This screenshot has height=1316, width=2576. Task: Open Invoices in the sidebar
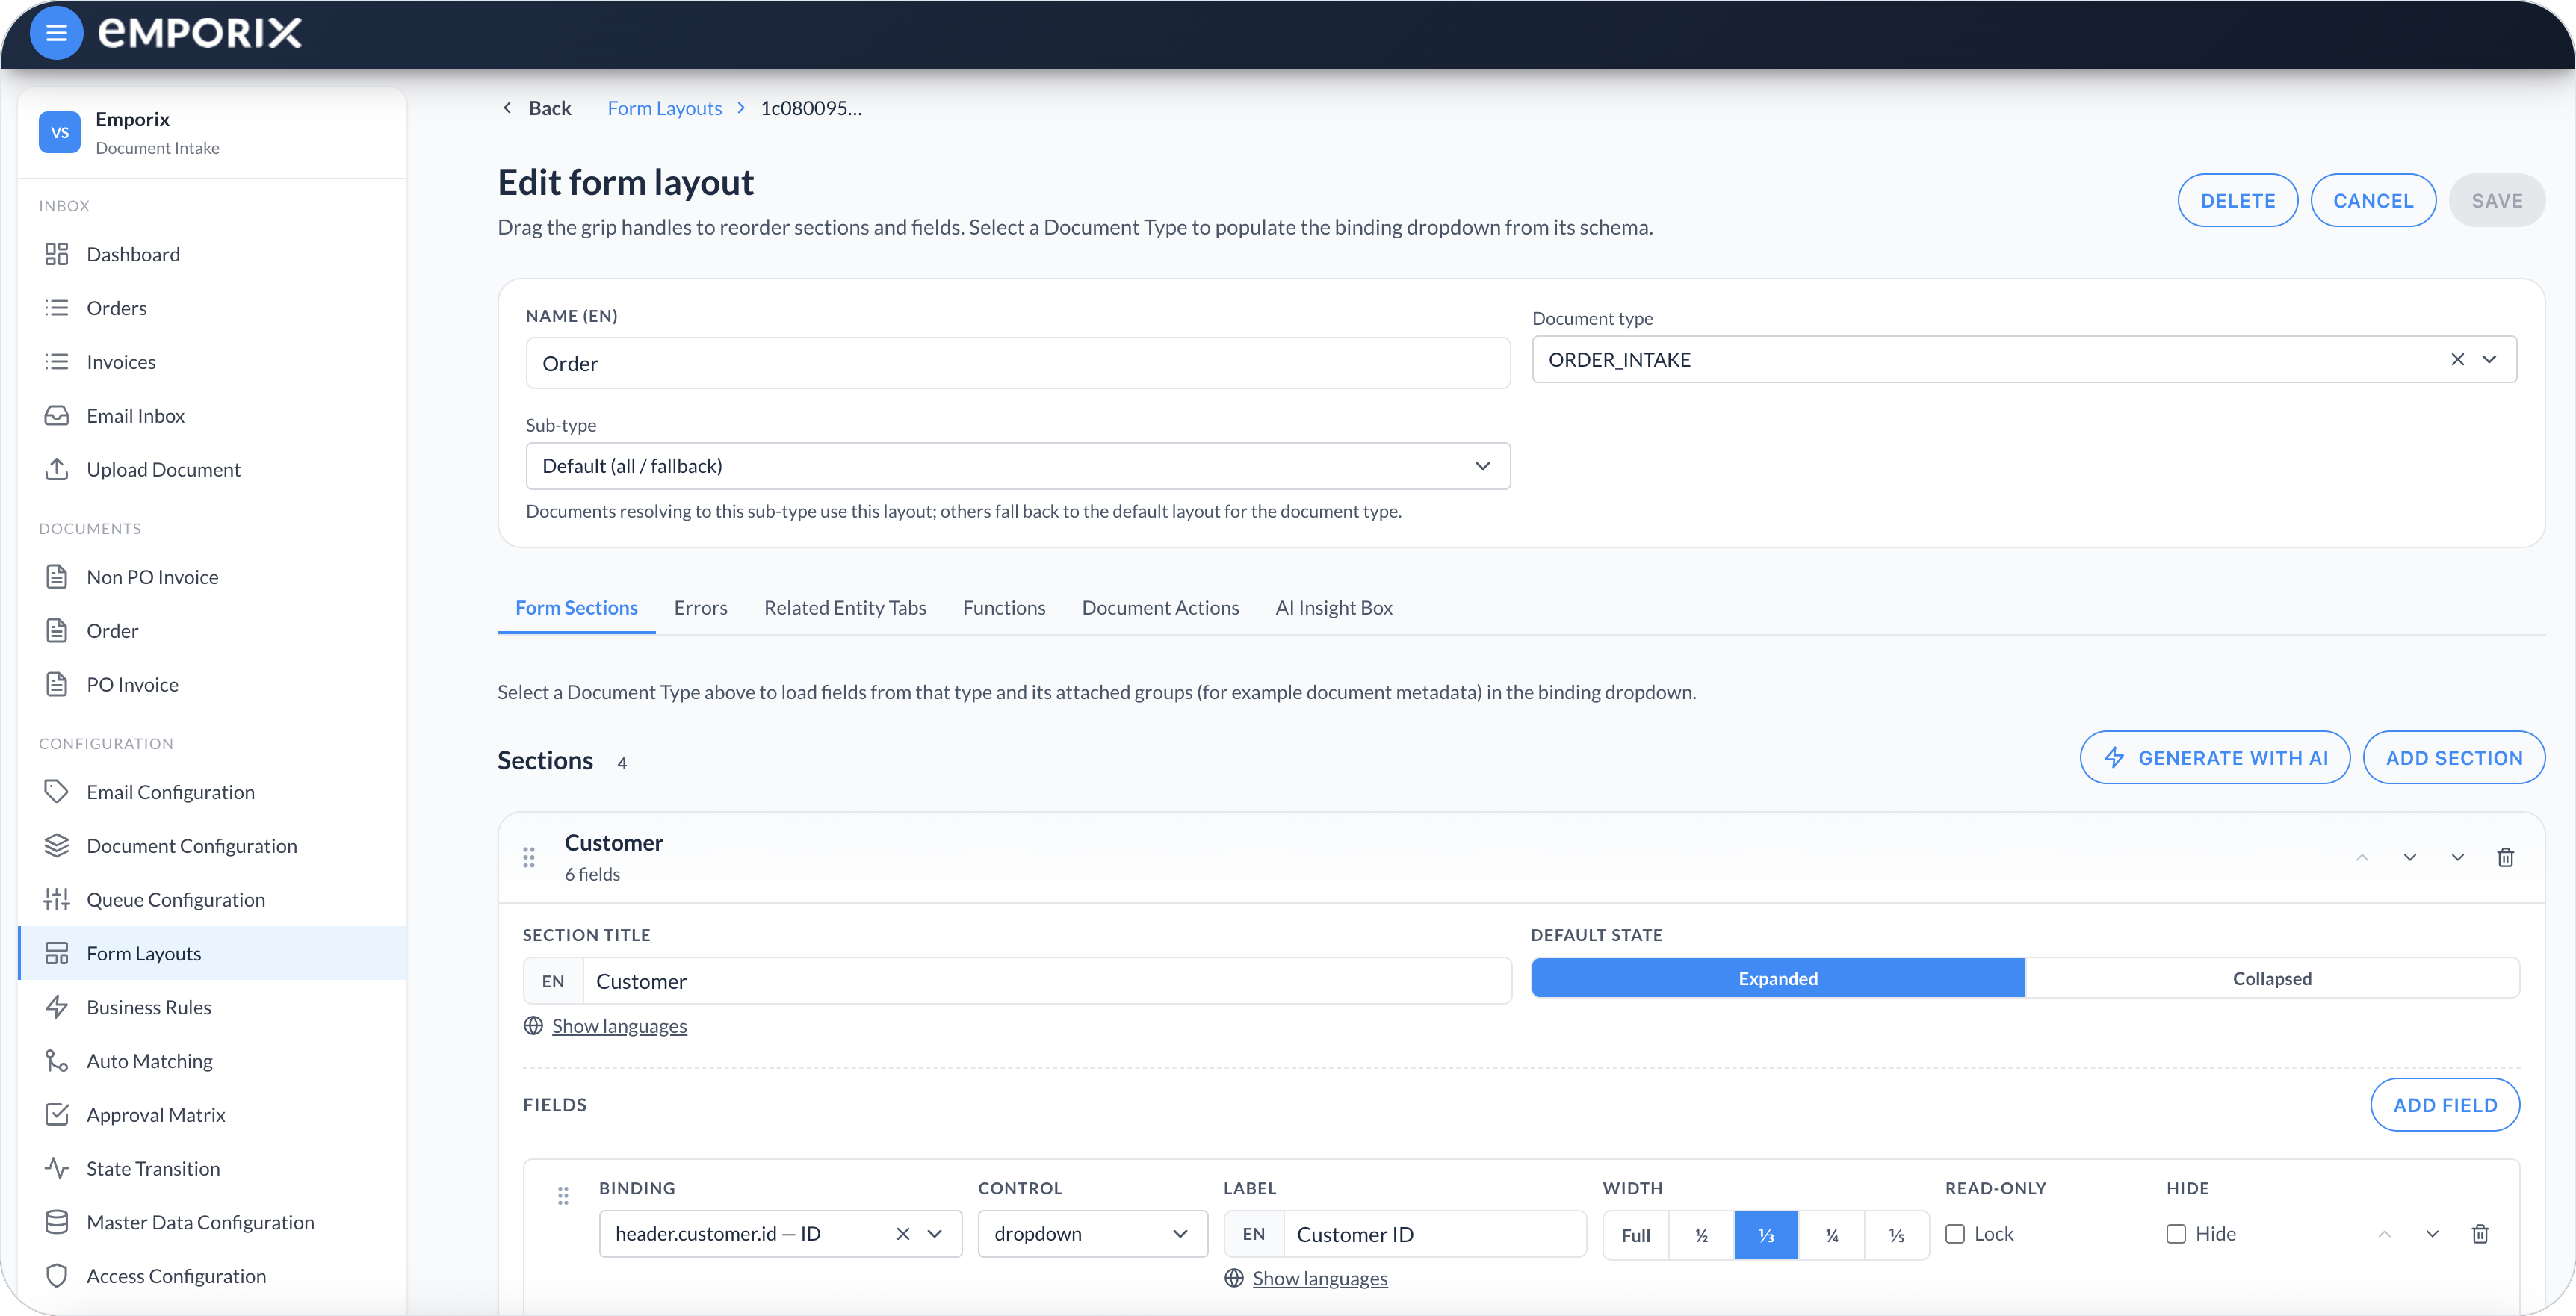(213, 361)
